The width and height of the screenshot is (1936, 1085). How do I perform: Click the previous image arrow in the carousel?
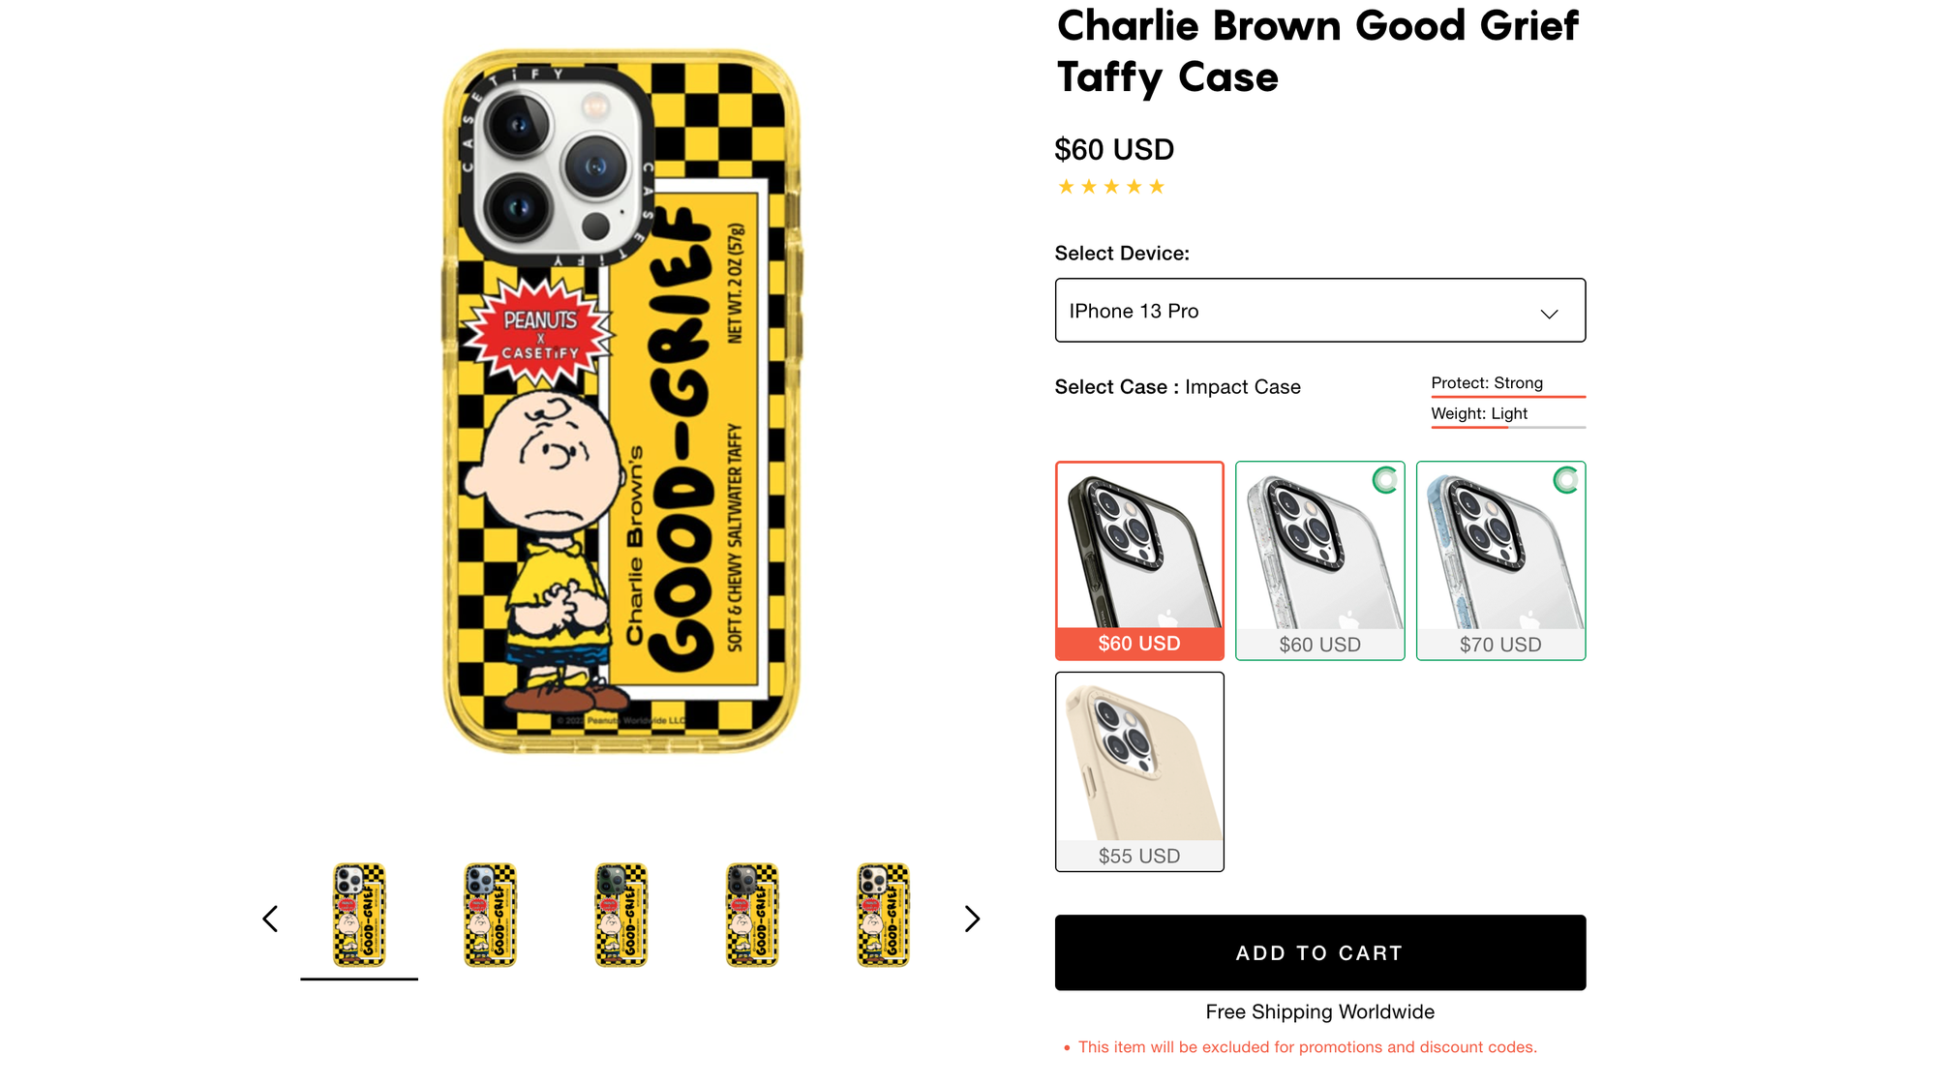coord(270,919)
